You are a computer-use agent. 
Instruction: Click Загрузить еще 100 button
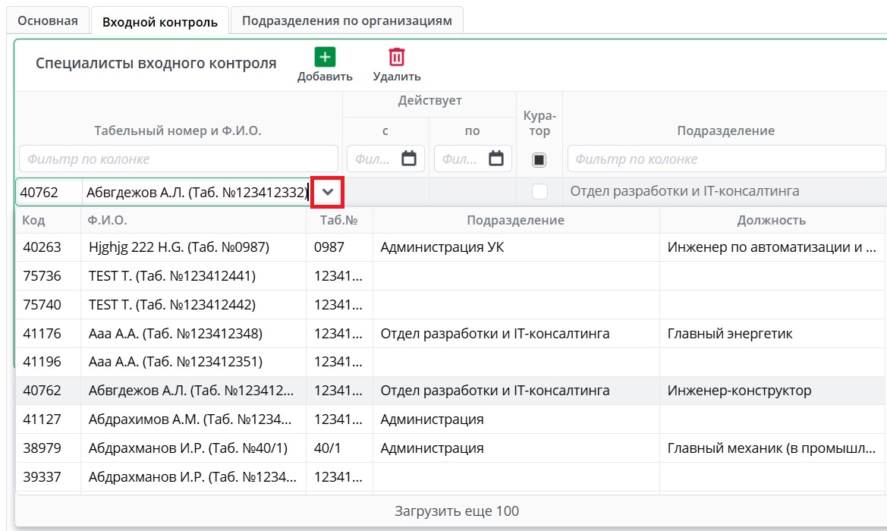457,511
